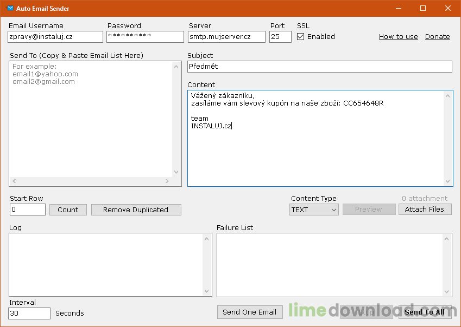
Task: Click the Server input field
Action: [226, 37]
